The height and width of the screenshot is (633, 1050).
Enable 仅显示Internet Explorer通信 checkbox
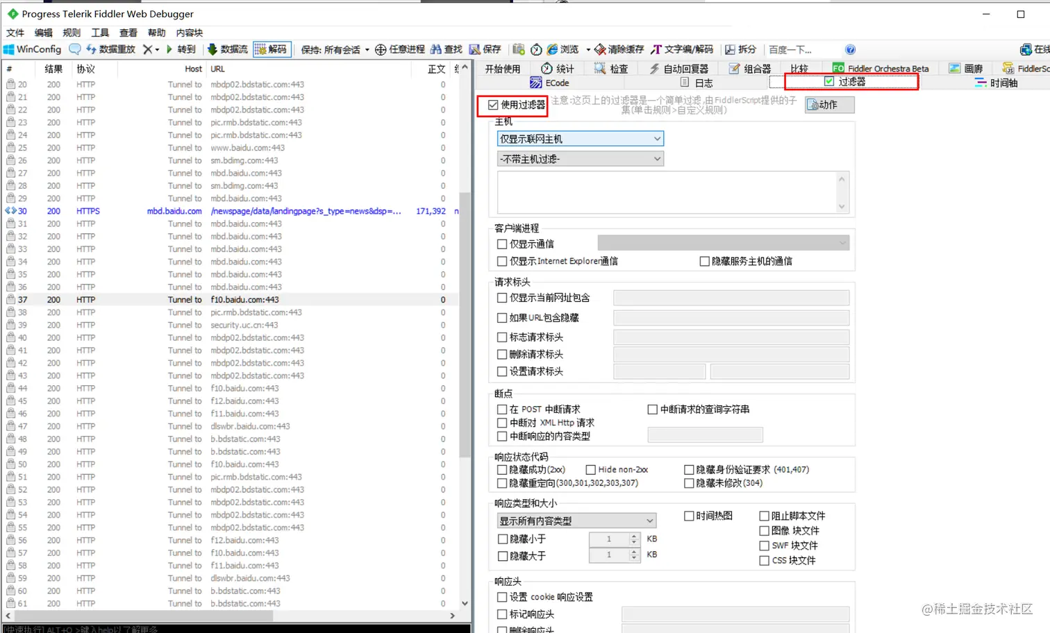(502, 262)
